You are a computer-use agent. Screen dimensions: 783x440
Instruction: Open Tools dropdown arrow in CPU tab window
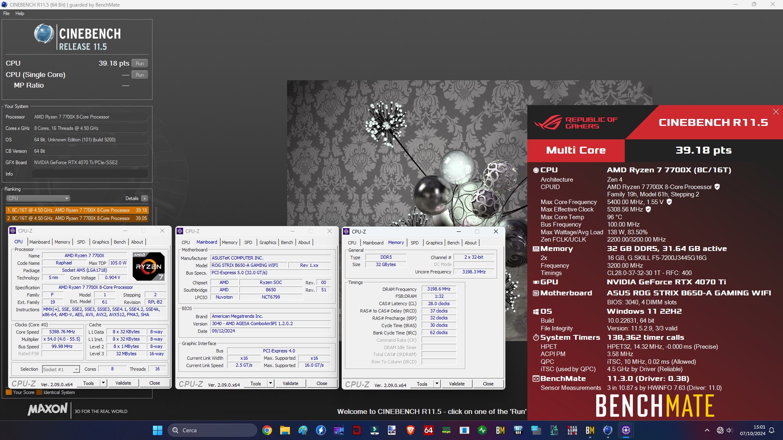pyautogui.click(x=103, y=383)
